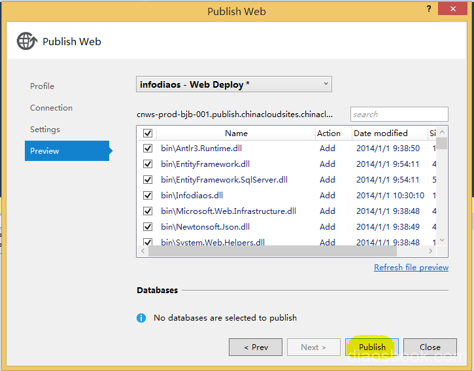Open the Connection tab
Screen dimensions: 474x371
click(52, 108)
